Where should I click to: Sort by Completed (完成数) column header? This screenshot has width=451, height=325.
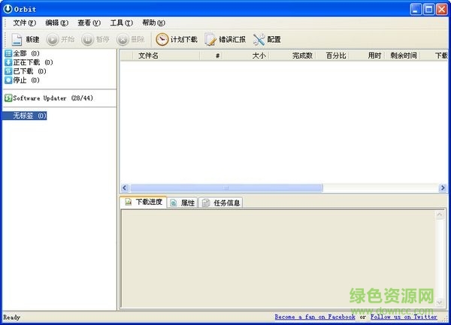point(292,56)
